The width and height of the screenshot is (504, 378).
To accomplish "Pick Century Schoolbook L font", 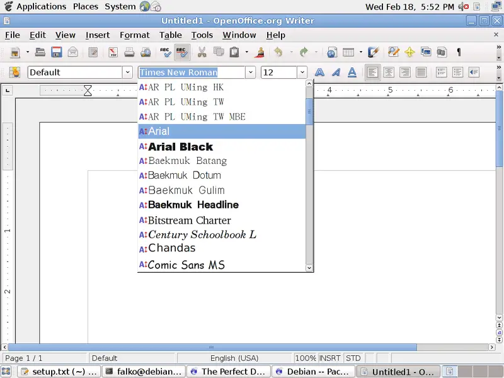I will tap(222, 234).
